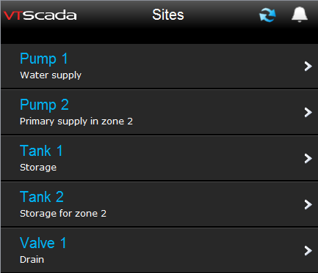Open the Valve 1 site heading
The width and height of the screenshot is (318, 273).
click(x=43, y=243)
